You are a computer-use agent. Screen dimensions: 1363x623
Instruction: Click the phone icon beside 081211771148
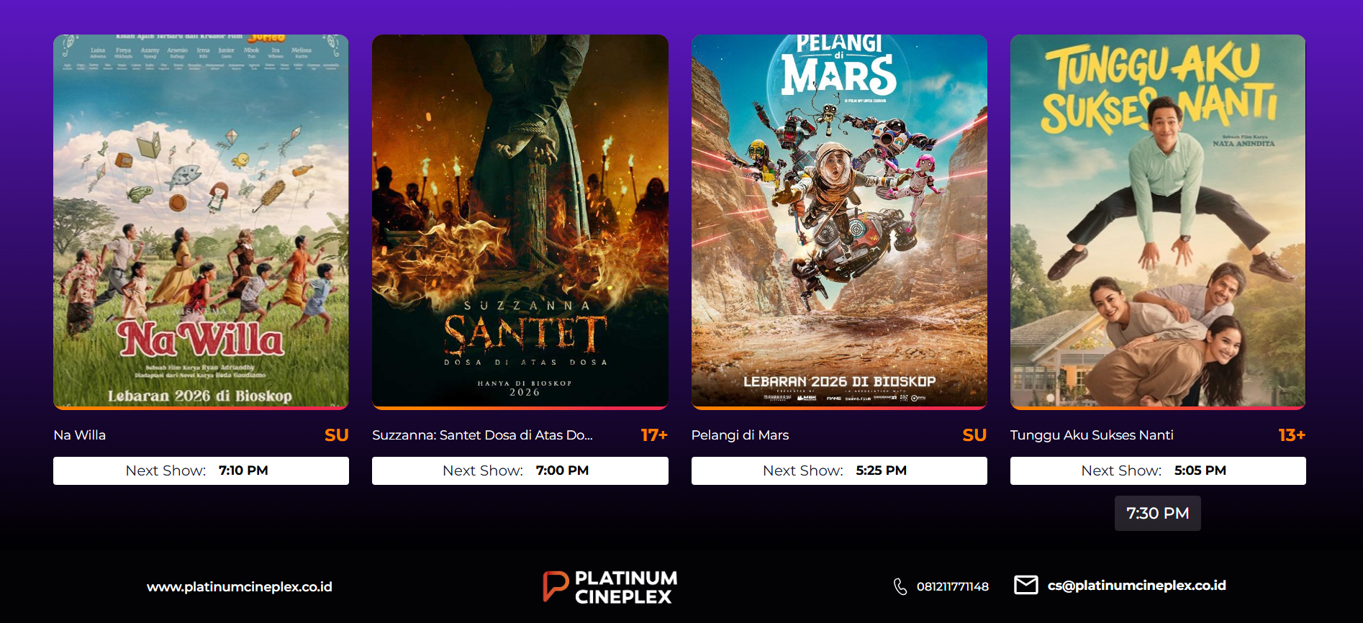tap(900, 586)
